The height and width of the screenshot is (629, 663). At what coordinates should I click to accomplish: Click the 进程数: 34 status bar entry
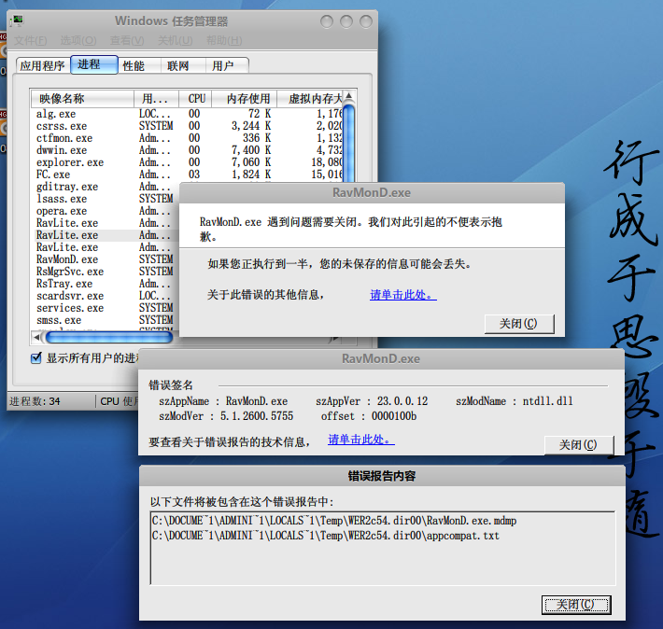coord(35,401)
